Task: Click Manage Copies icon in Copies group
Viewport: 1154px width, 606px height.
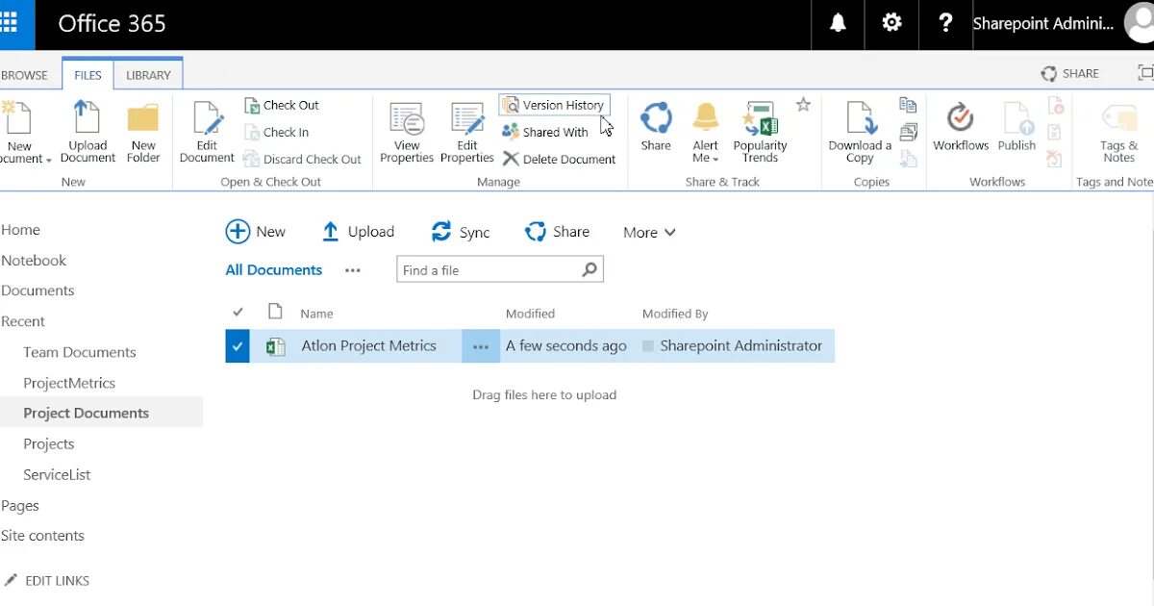Action: (x=908, y=132)
